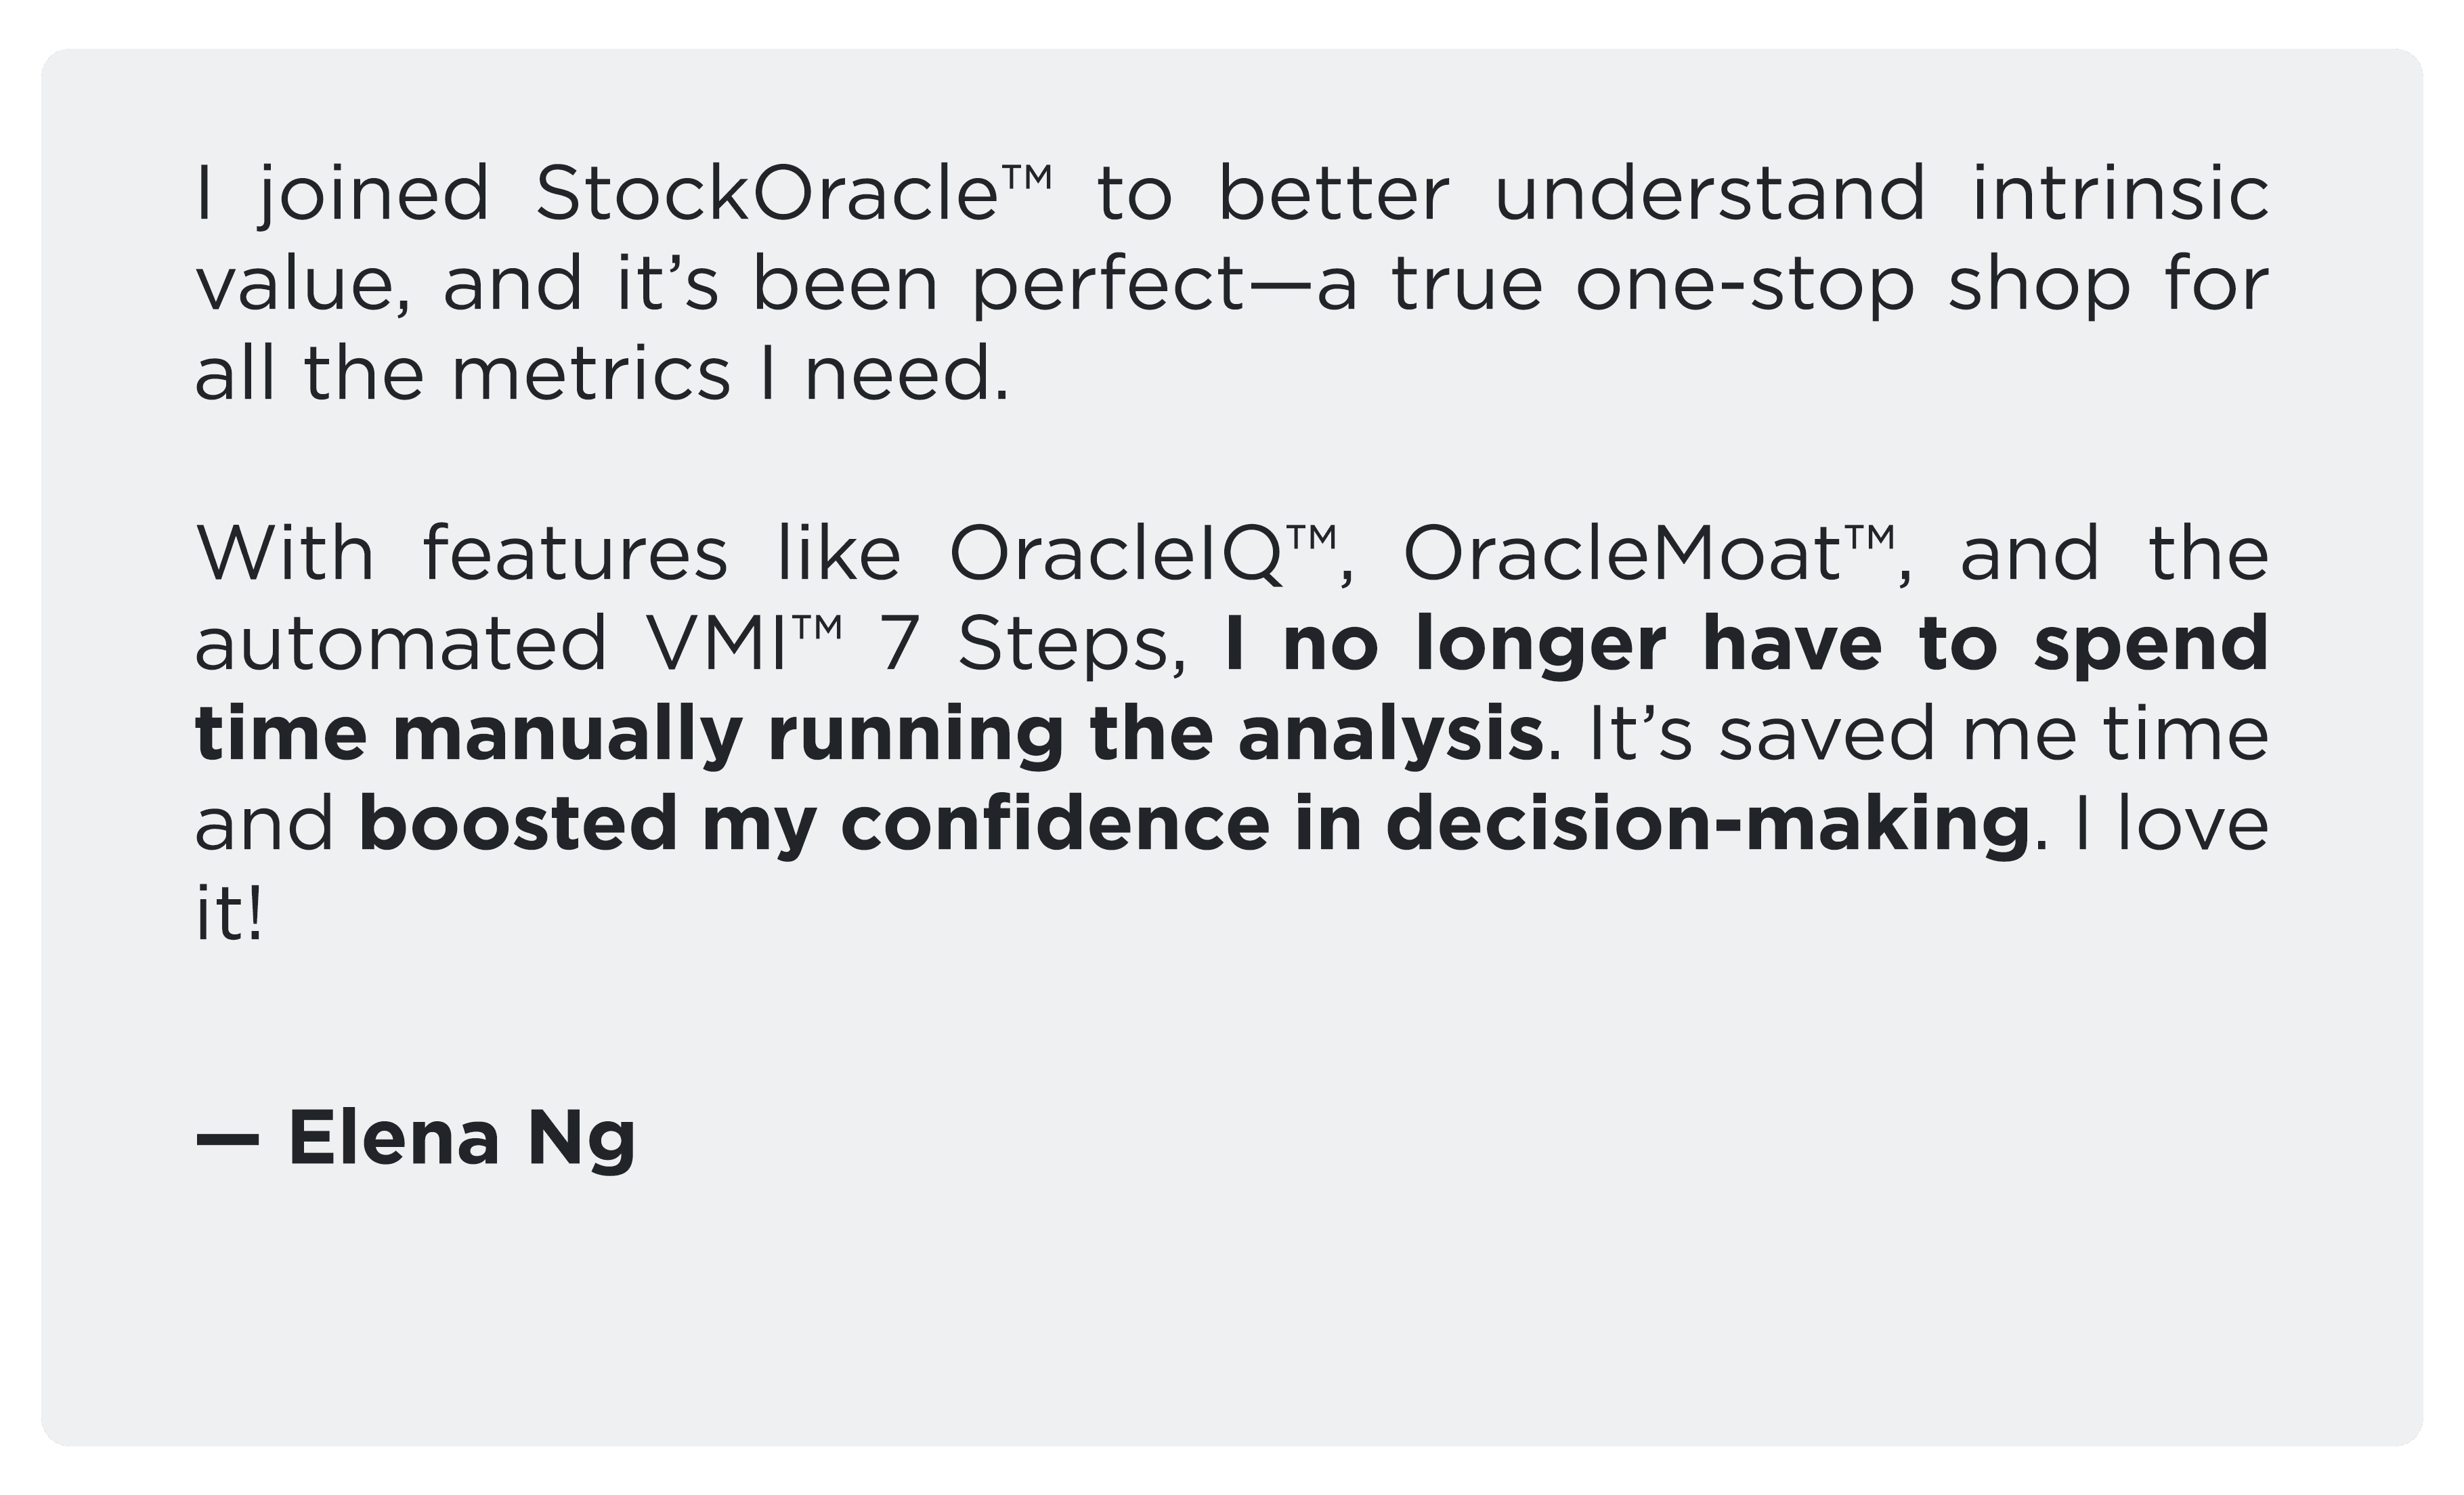Click the em dash before Elena Ng
The width and height of the screenshot is (2464, 1495).
(x=227, y=1139)
